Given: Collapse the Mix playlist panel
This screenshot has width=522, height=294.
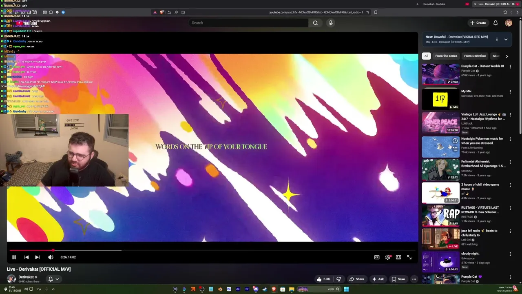Looking at the screenshot, I should 506,40.
